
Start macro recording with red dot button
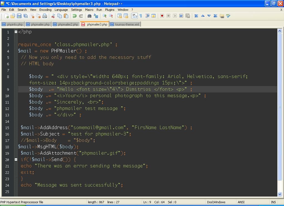pos(162,16)
